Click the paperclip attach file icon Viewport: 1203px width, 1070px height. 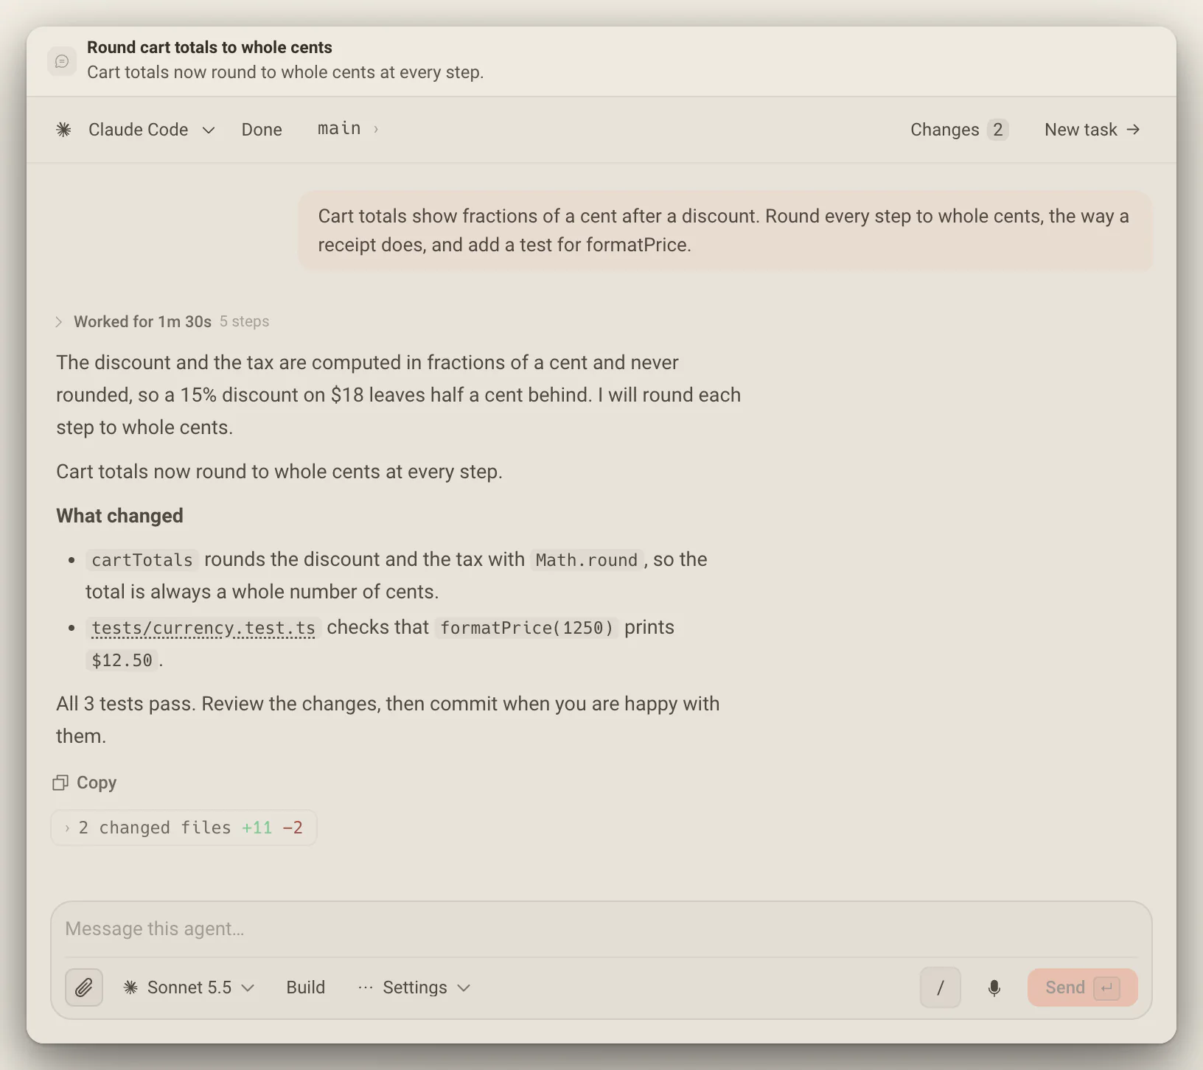point(84,987)
